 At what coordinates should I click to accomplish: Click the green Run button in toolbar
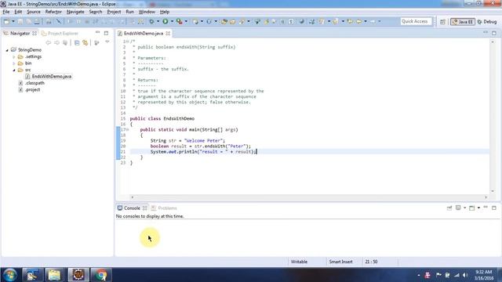pos(166,21)
